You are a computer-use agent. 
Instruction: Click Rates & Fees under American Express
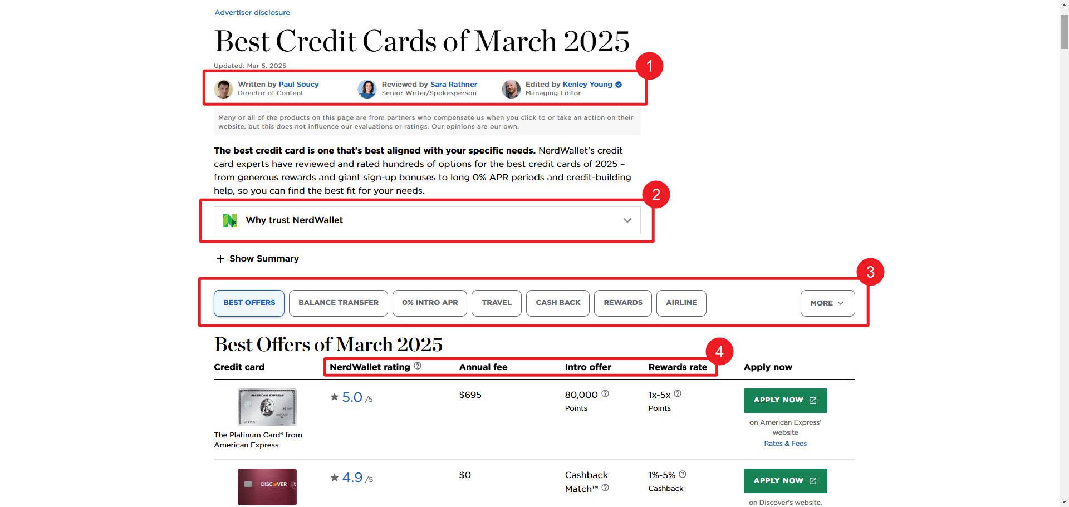(785, 443)
